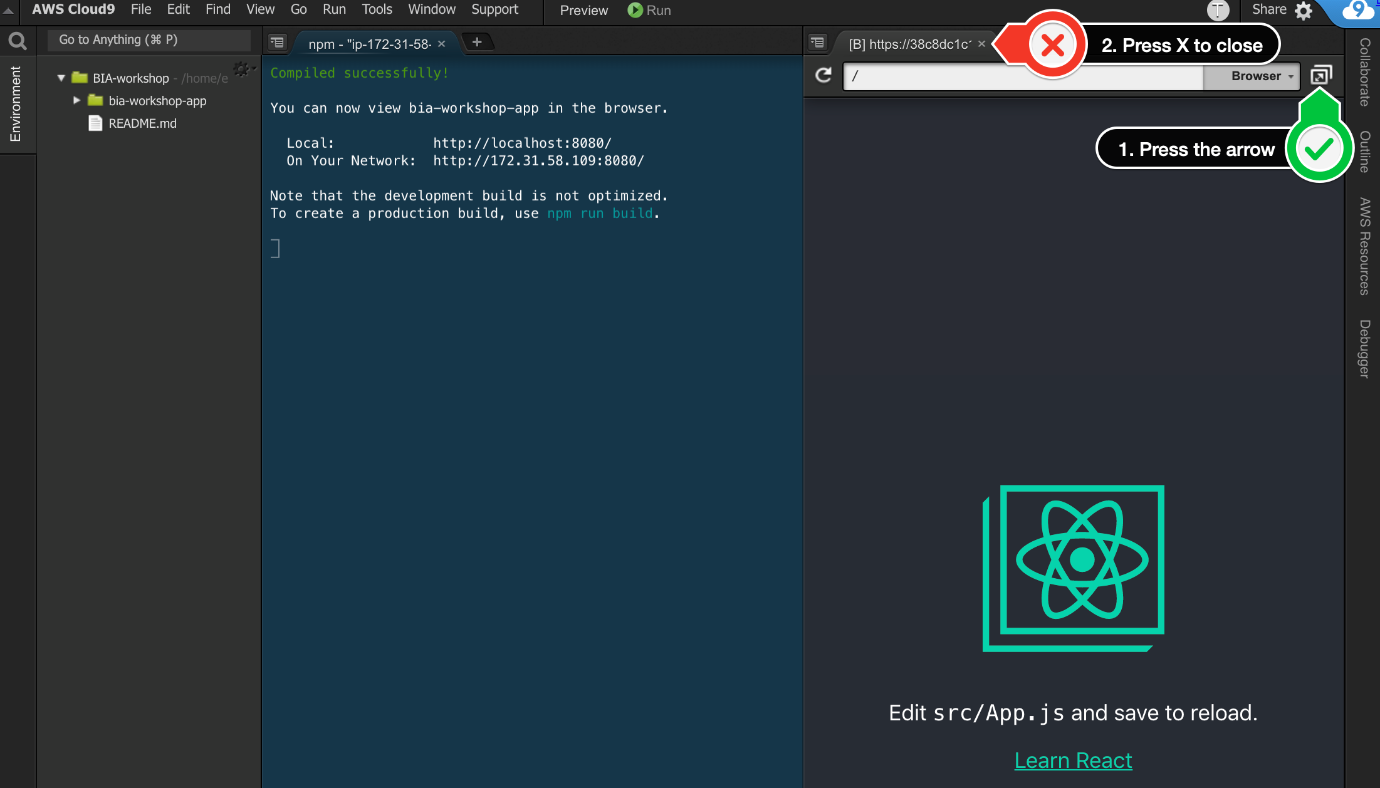Click the Learn React hyperlink
1380x788 pixels.
click(1073, 760)
